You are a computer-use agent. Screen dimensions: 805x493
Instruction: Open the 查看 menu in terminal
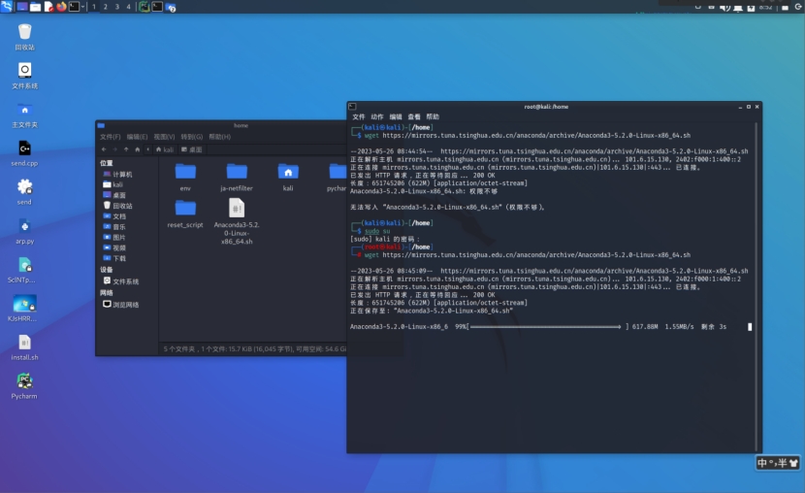pyautogui.click(x=414, y=116)
